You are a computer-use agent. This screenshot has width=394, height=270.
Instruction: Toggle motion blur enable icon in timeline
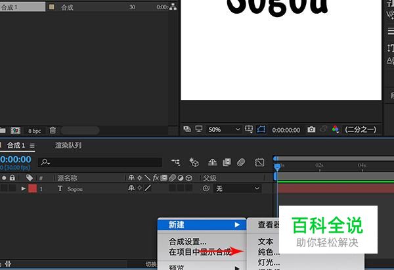[x=241, y=162]
